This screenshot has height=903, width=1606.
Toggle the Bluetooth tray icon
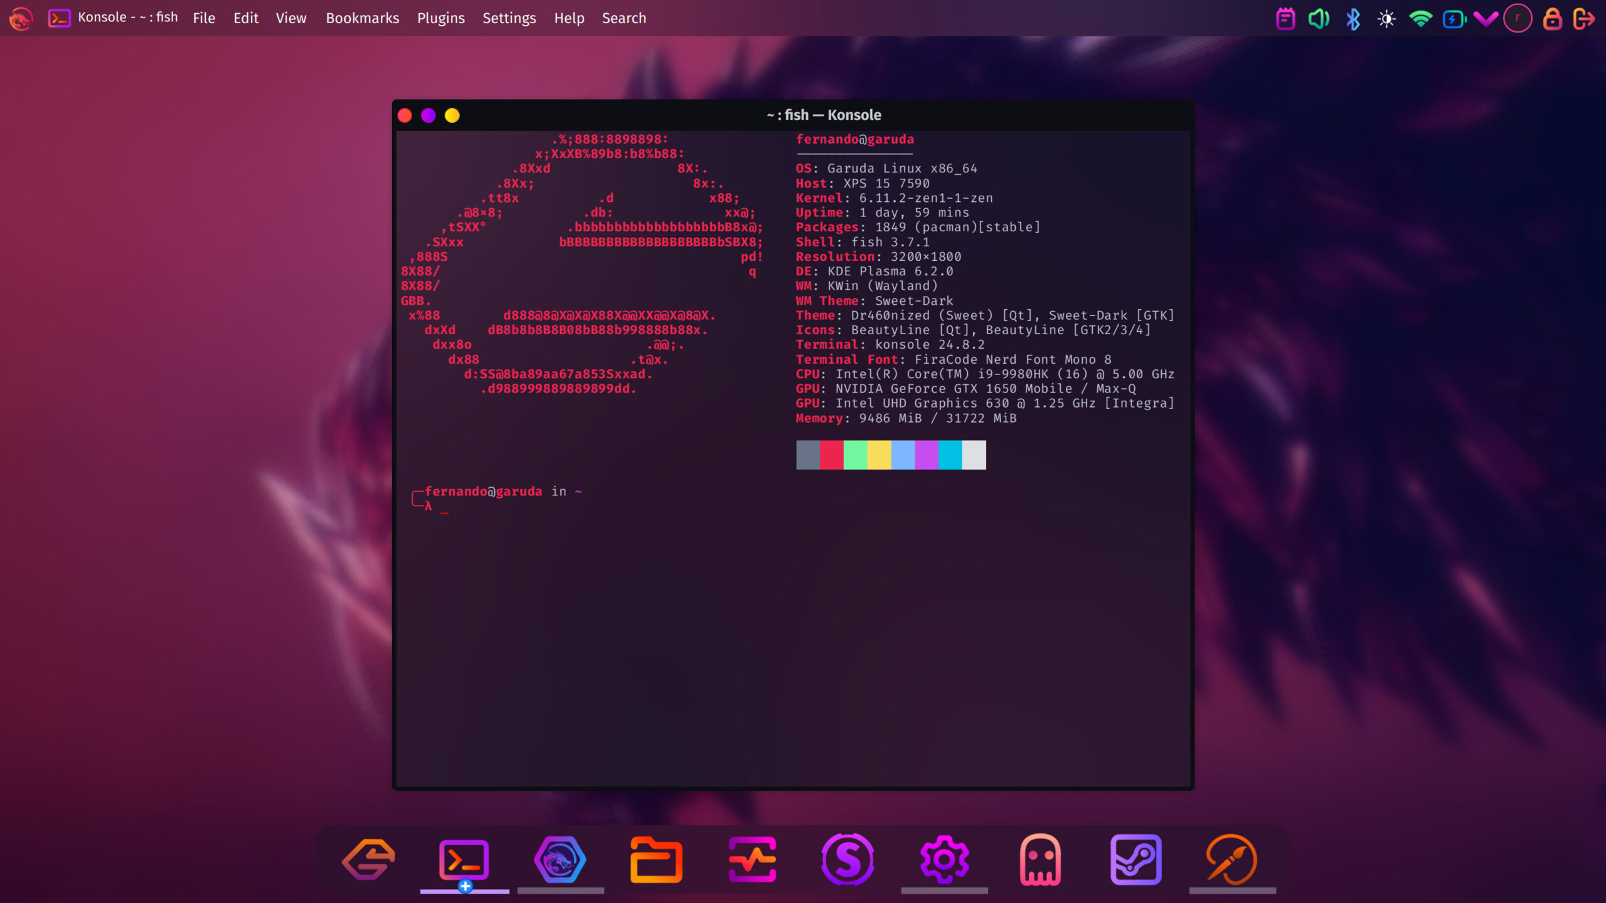pos(1353,19)
